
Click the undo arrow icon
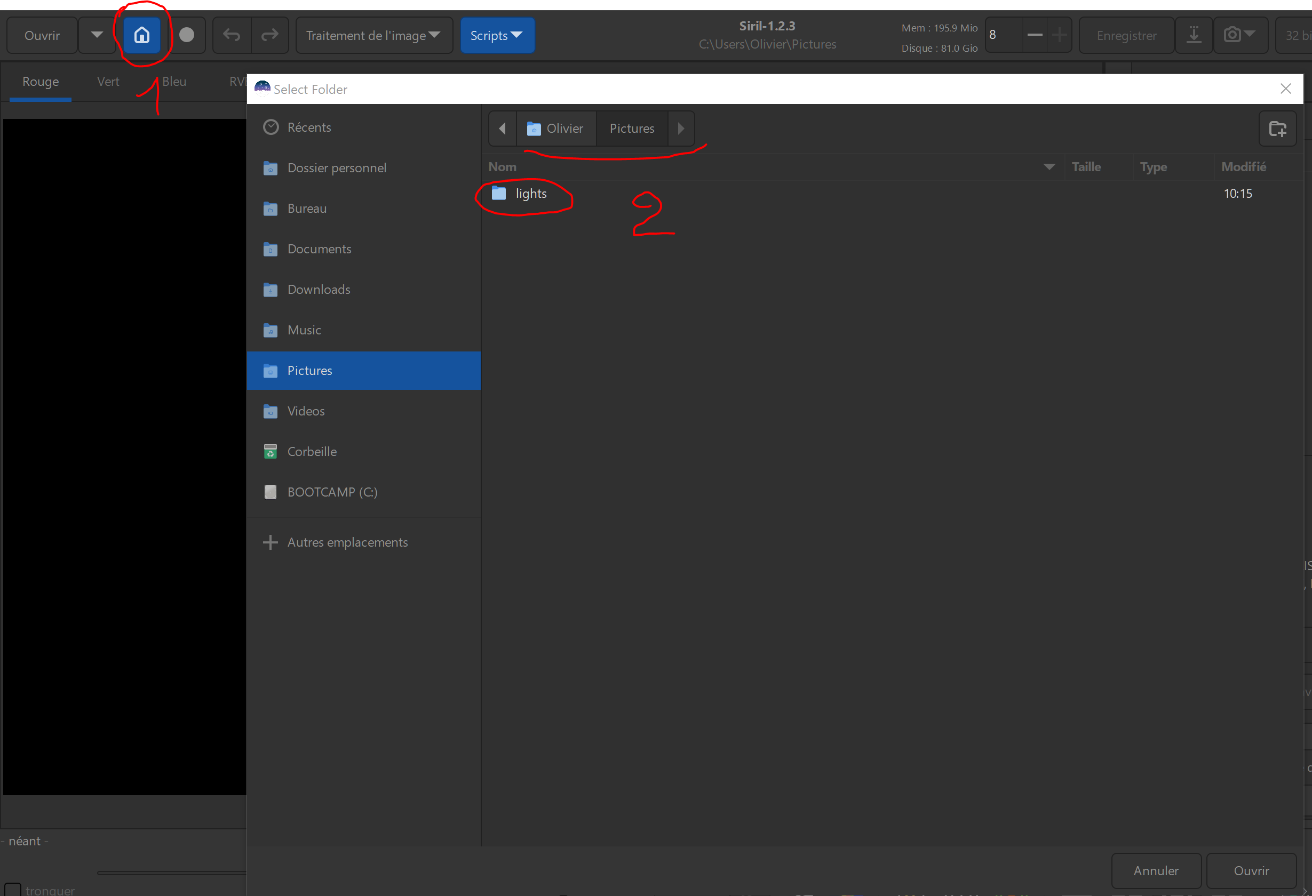point(232,35)
